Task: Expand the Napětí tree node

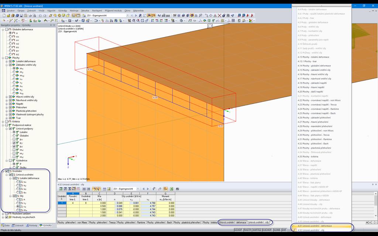Action: pos(7,104)
